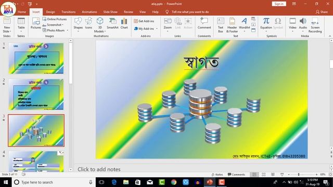
Task: Switch to Reading View
Action: pyautogui.click(x=273, y=175)
